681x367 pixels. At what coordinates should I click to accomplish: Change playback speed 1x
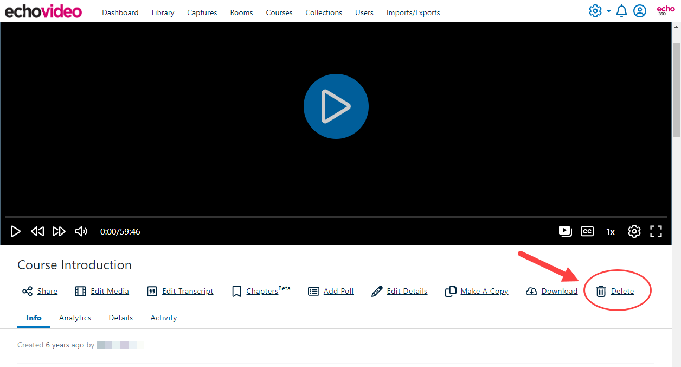click(611, 232)
